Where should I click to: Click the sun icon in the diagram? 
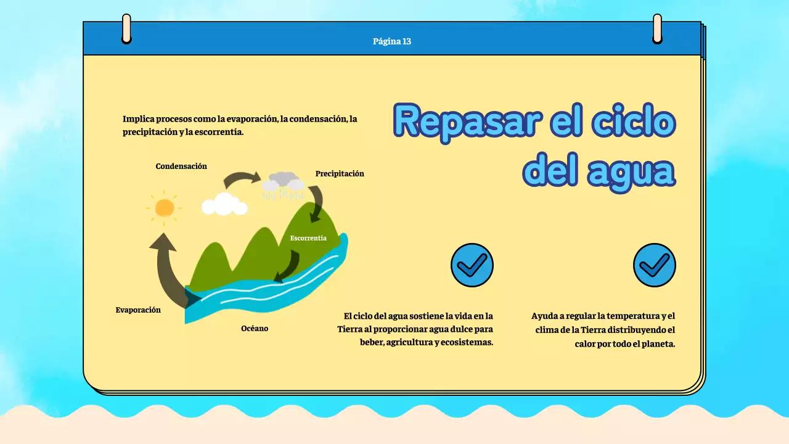tap(165, 208)
